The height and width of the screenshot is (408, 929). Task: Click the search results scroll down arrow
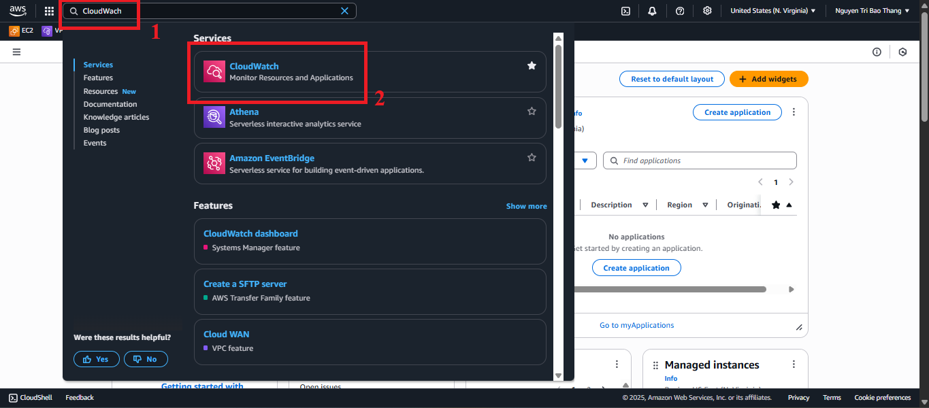click(558, 375)
